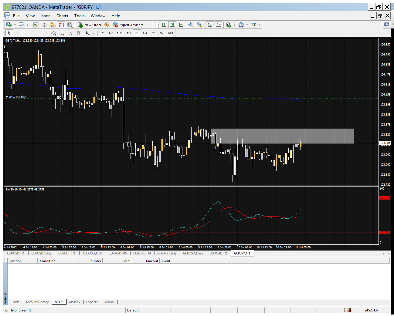The image size is (394, 316).
Task: Open the Help menu
Action: point(116,16)
